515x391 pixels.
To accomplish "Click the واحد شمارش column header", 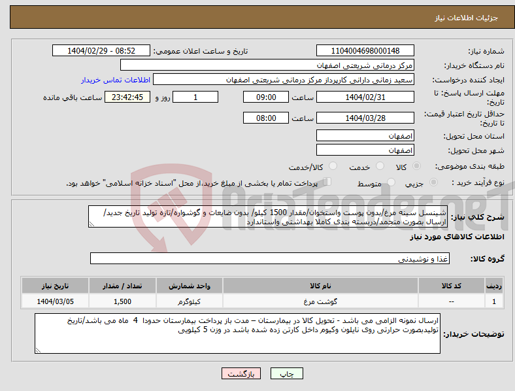I will (x=189, y=286).
